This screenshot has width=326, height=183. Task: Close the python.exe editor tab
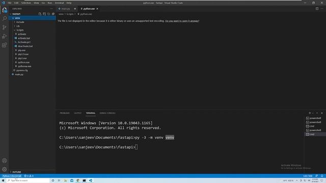[x=97, y=9]
